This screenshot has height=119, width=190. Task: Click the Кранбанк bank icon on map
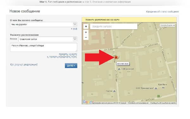tap(163, 88)
